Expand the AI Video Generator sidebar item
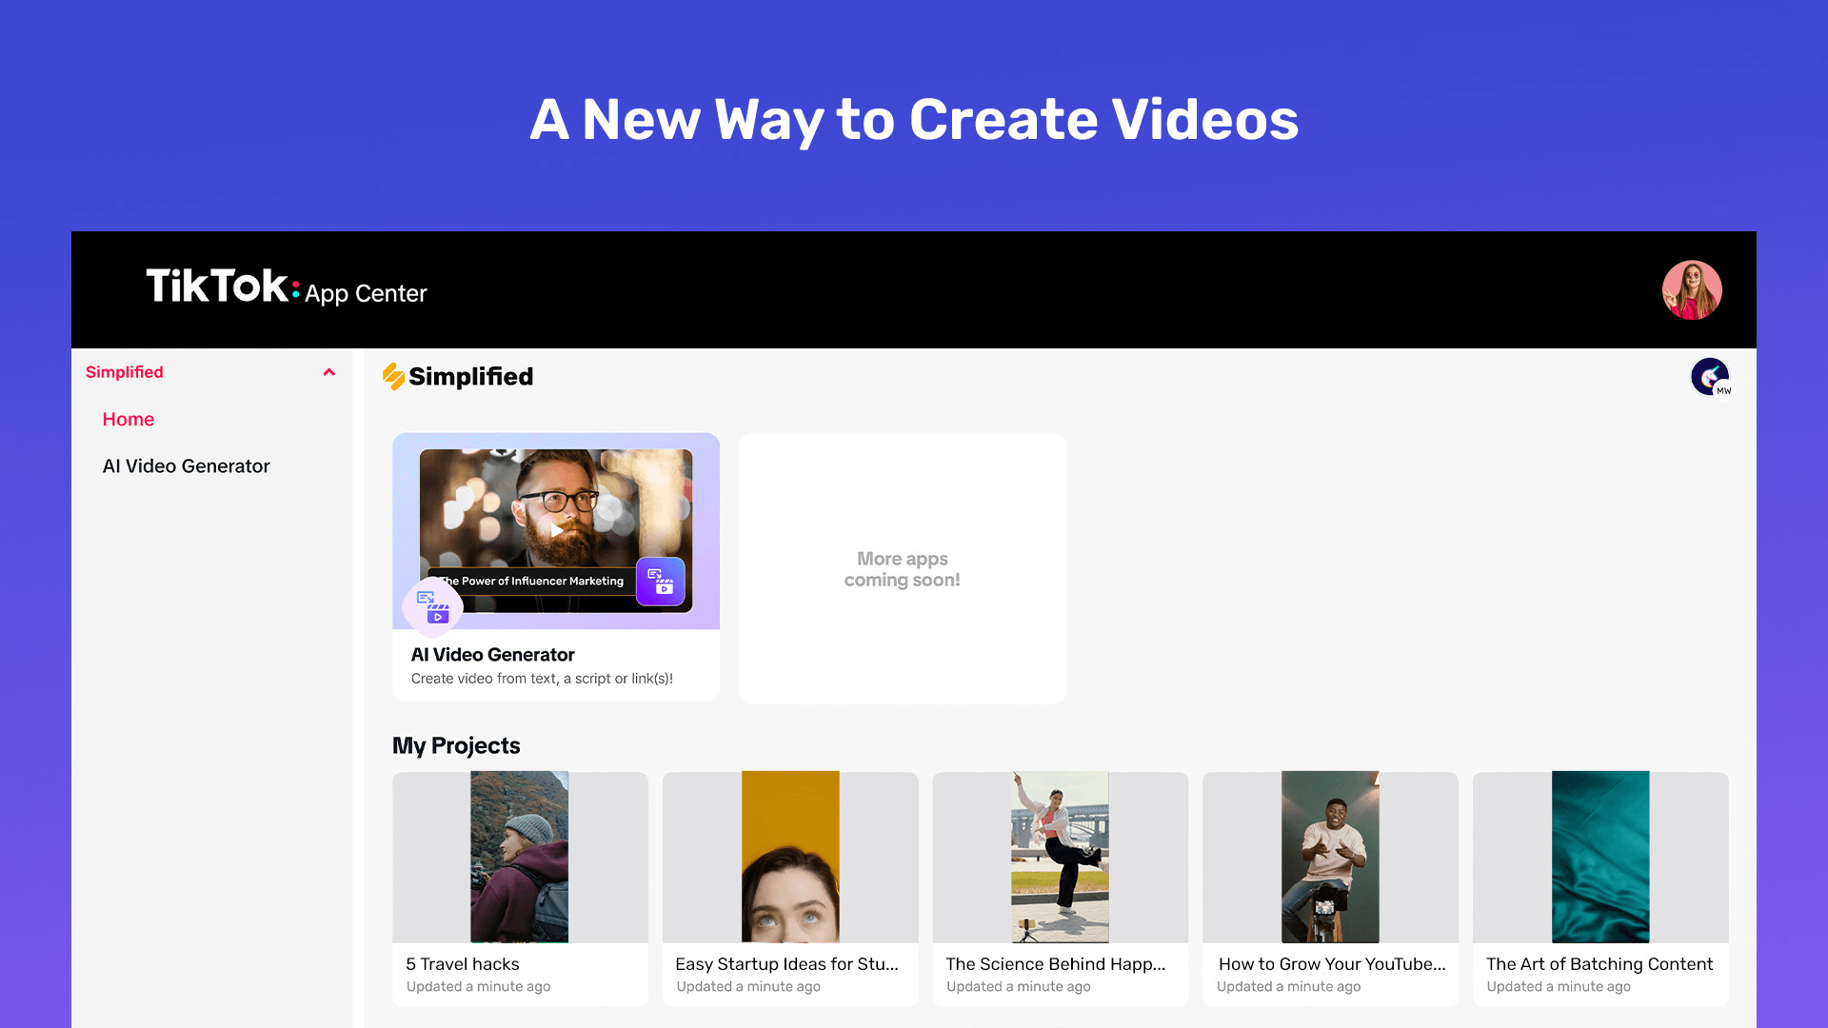The image size is (1828, 1028). coord(186,465)
